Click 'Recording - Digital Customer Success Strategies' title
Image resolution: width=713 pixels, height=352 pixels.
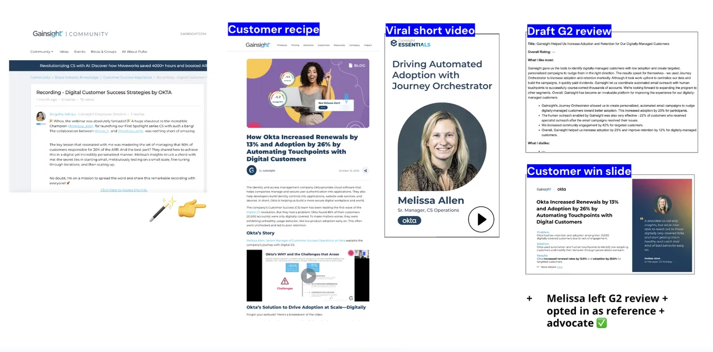point(104,92)
